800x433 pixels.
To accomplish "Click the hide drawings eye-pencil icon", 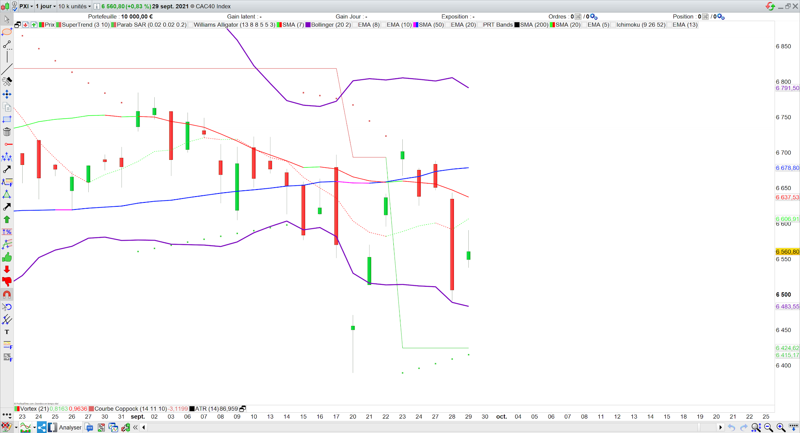I will click(6, 427).
